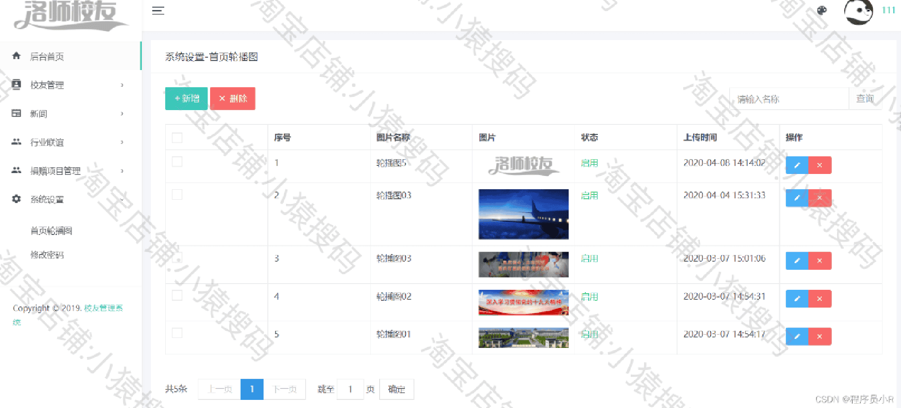Edit row 轮播图5 with blue pencil icon
The height and width of the screenshot is (408, 901).
[x=797, y=165]
